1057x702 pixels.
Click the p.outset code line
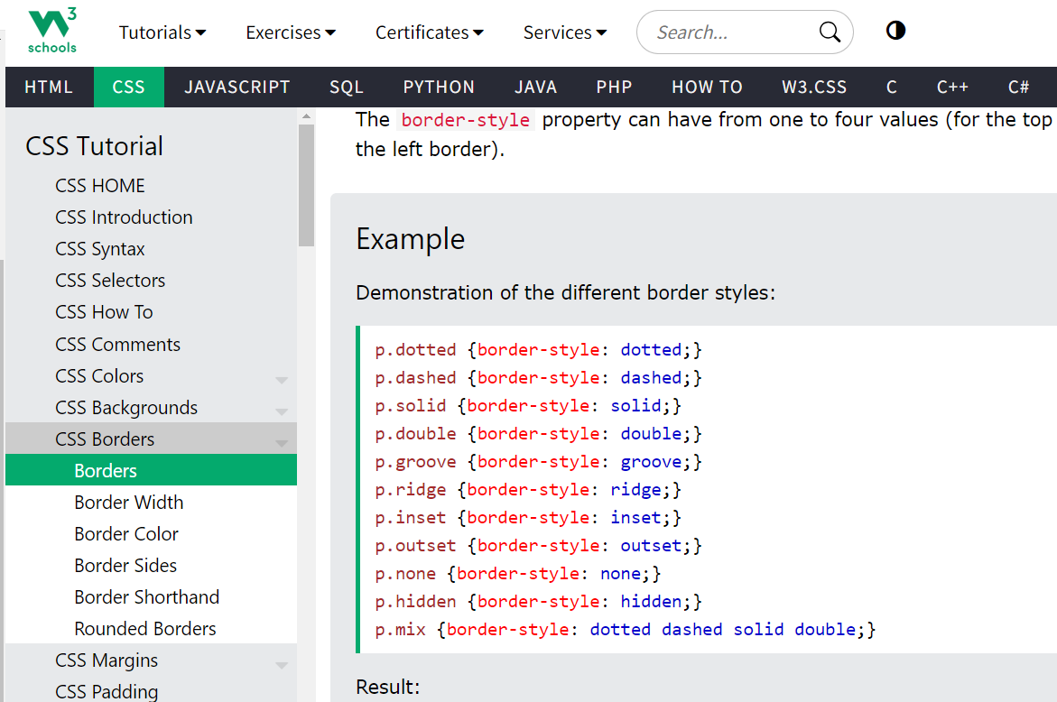tap(538, 546)
